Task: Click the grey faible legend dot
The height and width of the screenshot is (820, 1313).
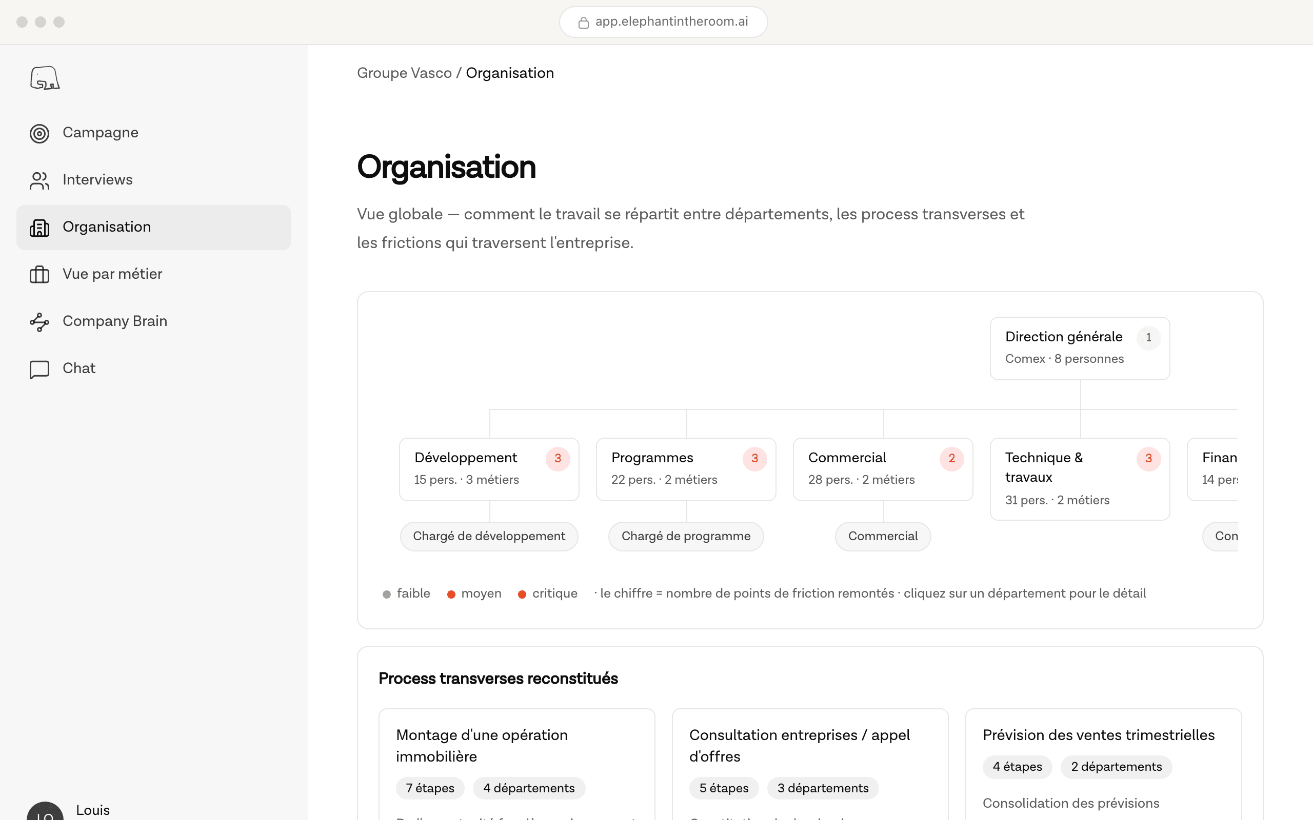Action: click(x=386, y=594)
